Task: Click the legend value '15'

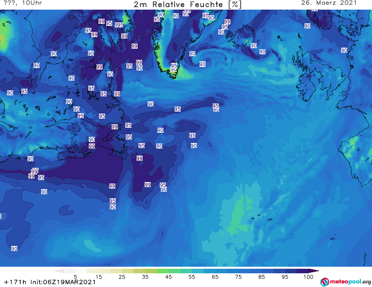Action: [98, 277]
